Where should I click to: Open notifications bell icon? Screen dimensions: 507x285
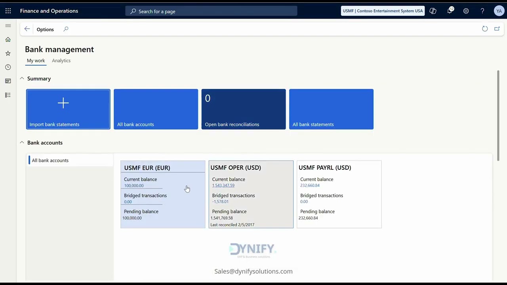(450, 11)
